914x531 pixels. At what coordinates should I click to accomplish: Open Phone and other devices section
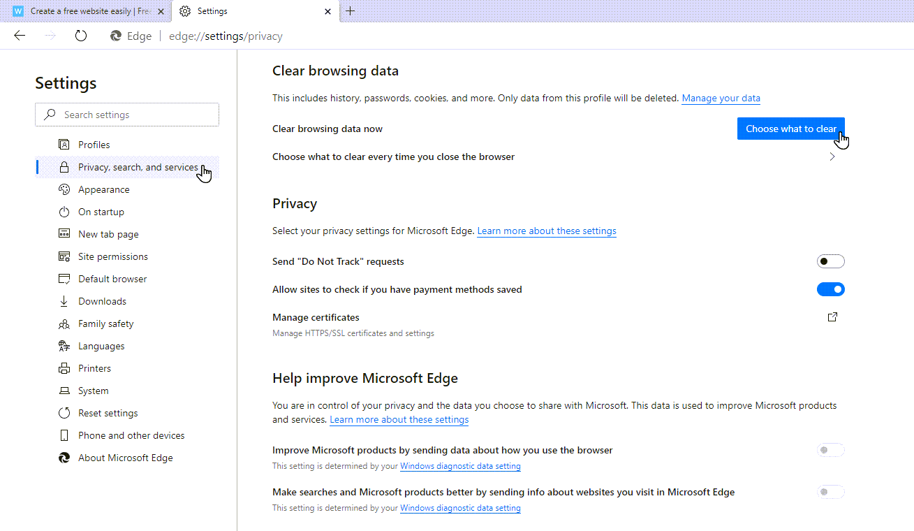click(127, 435)
